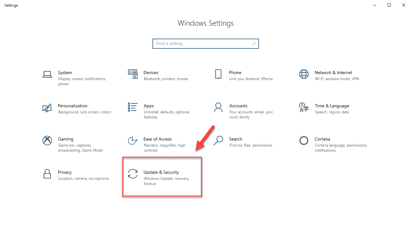Open the Phone settings label

coord(235,72)
